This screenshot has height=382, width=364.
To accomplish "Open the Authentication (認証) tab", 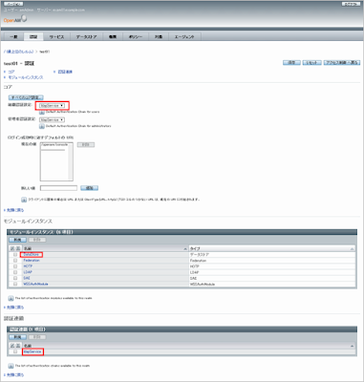I will (33, 36).
